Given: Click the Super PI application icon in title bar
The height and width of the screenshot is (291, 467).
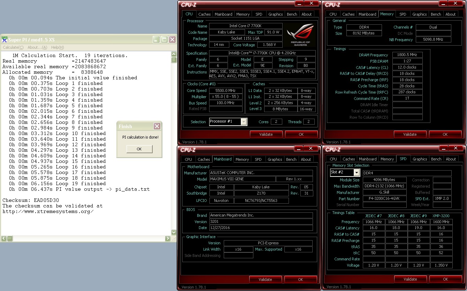Looking at the screenshot, I should click(x=5, y=39).
